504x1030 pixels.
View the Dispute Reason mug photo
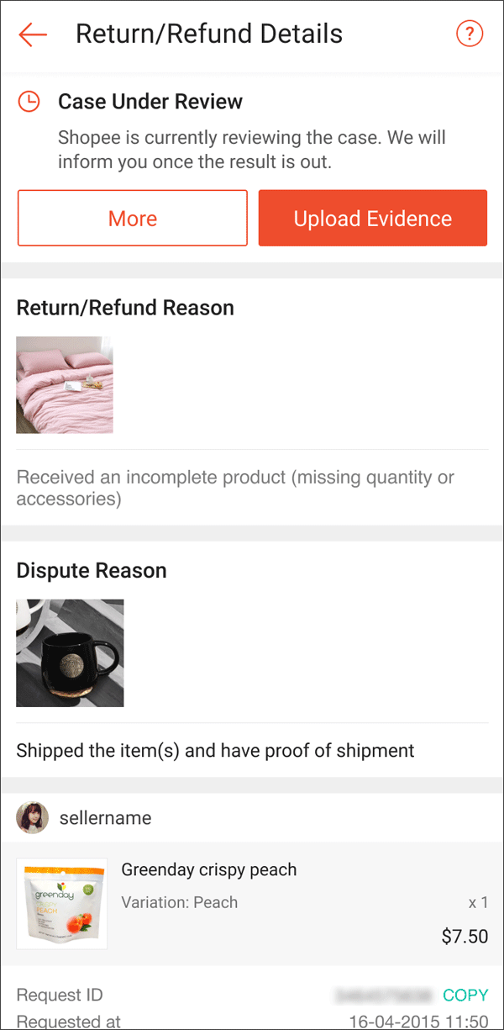pos(70,652)
